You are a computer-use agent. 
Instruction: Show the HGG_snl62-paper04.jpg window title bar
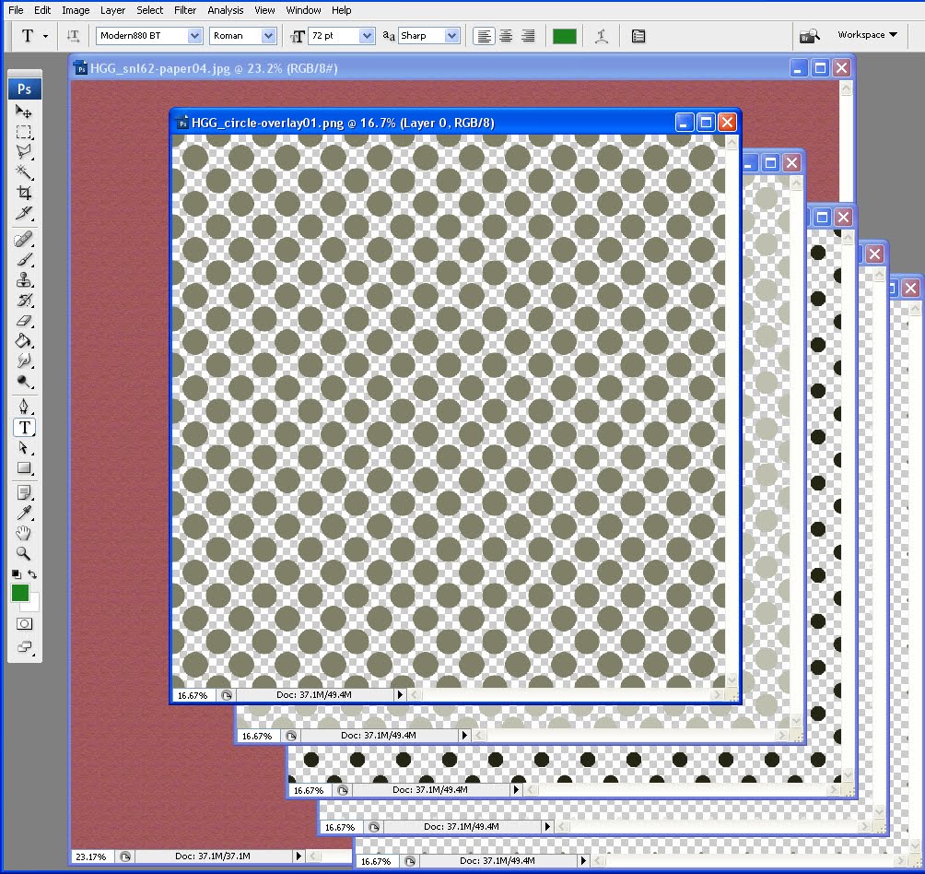tap(276, 67)
